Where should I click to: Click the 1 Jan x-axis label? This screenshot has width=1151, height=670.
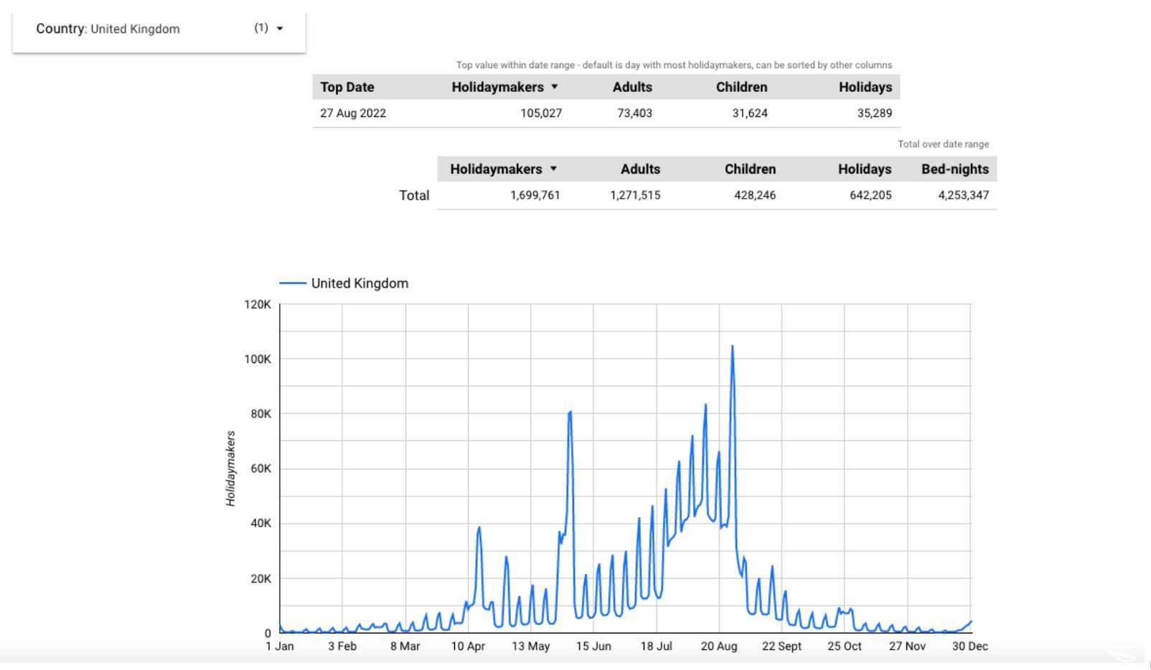[280, 646]
